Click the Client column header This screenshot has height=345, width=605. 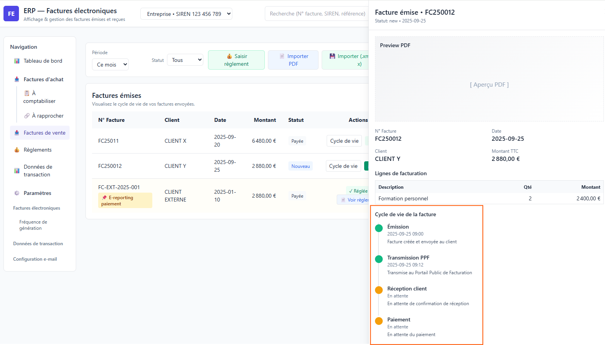tap(172, 120)
